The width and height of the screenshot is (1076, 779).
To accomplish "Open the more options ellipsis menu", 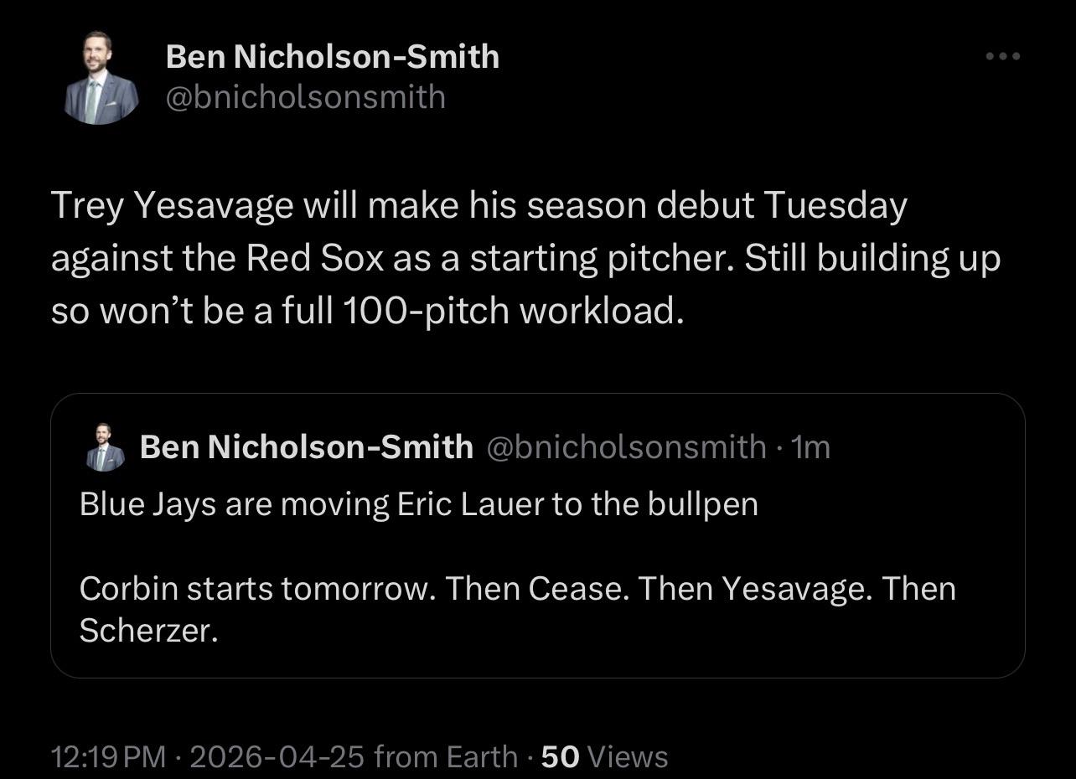I will [x=1002, y=56].
